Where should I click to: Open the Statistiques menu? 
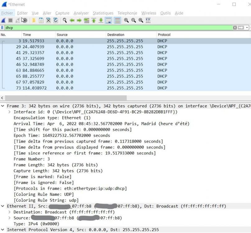click(103, 13)
